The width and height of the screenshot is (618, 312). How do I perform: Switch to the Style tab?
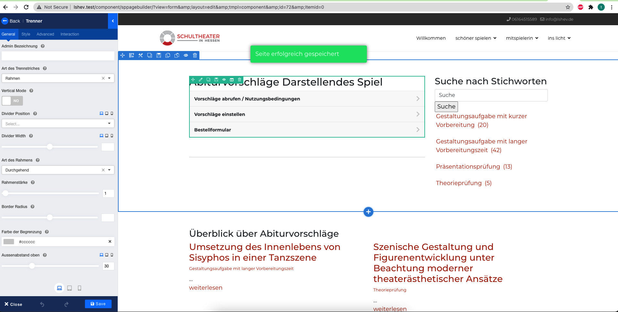click(26, 34)
